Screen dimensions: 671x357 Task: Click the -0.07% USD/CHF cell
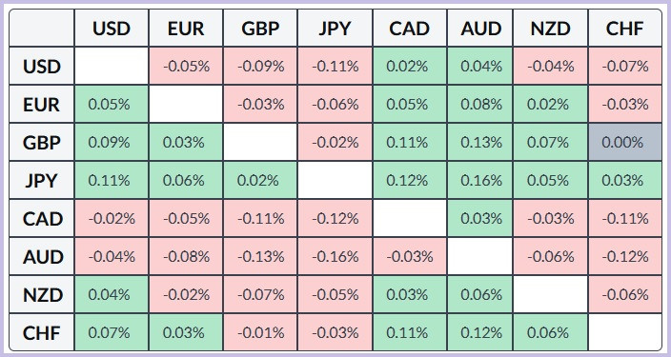click(625, 67)
